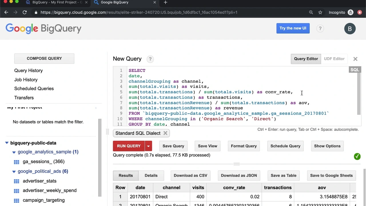Switch to the UDF Editor tab

[x=334, y=59]
